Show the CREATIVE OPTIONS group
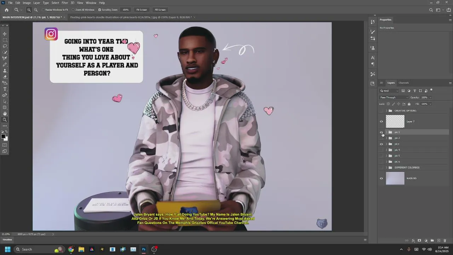The height and width of the screenshot is (255, 453). click(381, 111)
